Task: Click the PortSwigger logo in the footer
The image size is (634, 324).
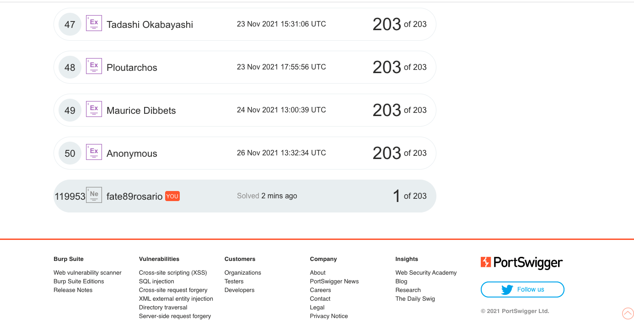Action: pos(521,262)
